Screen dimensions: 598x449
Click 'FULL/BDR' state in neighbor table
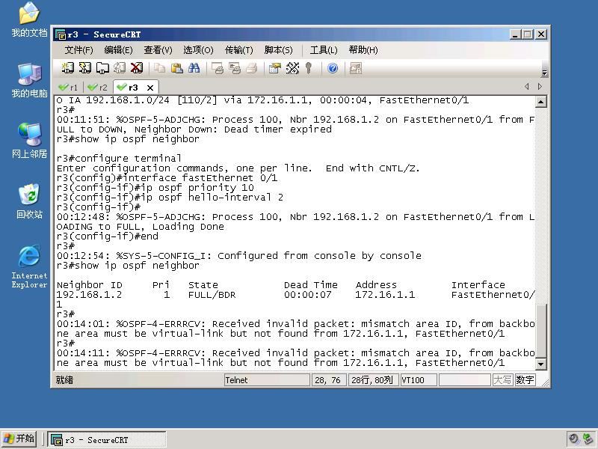[x=212, y=295]
